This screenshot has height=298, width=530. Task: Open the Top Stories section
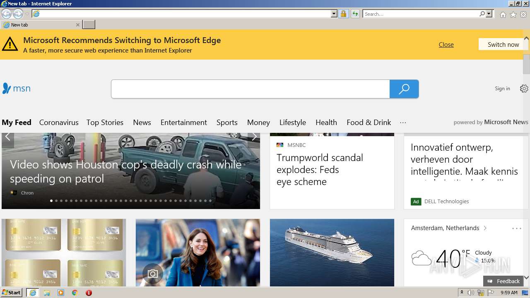(x=105, y=123)
